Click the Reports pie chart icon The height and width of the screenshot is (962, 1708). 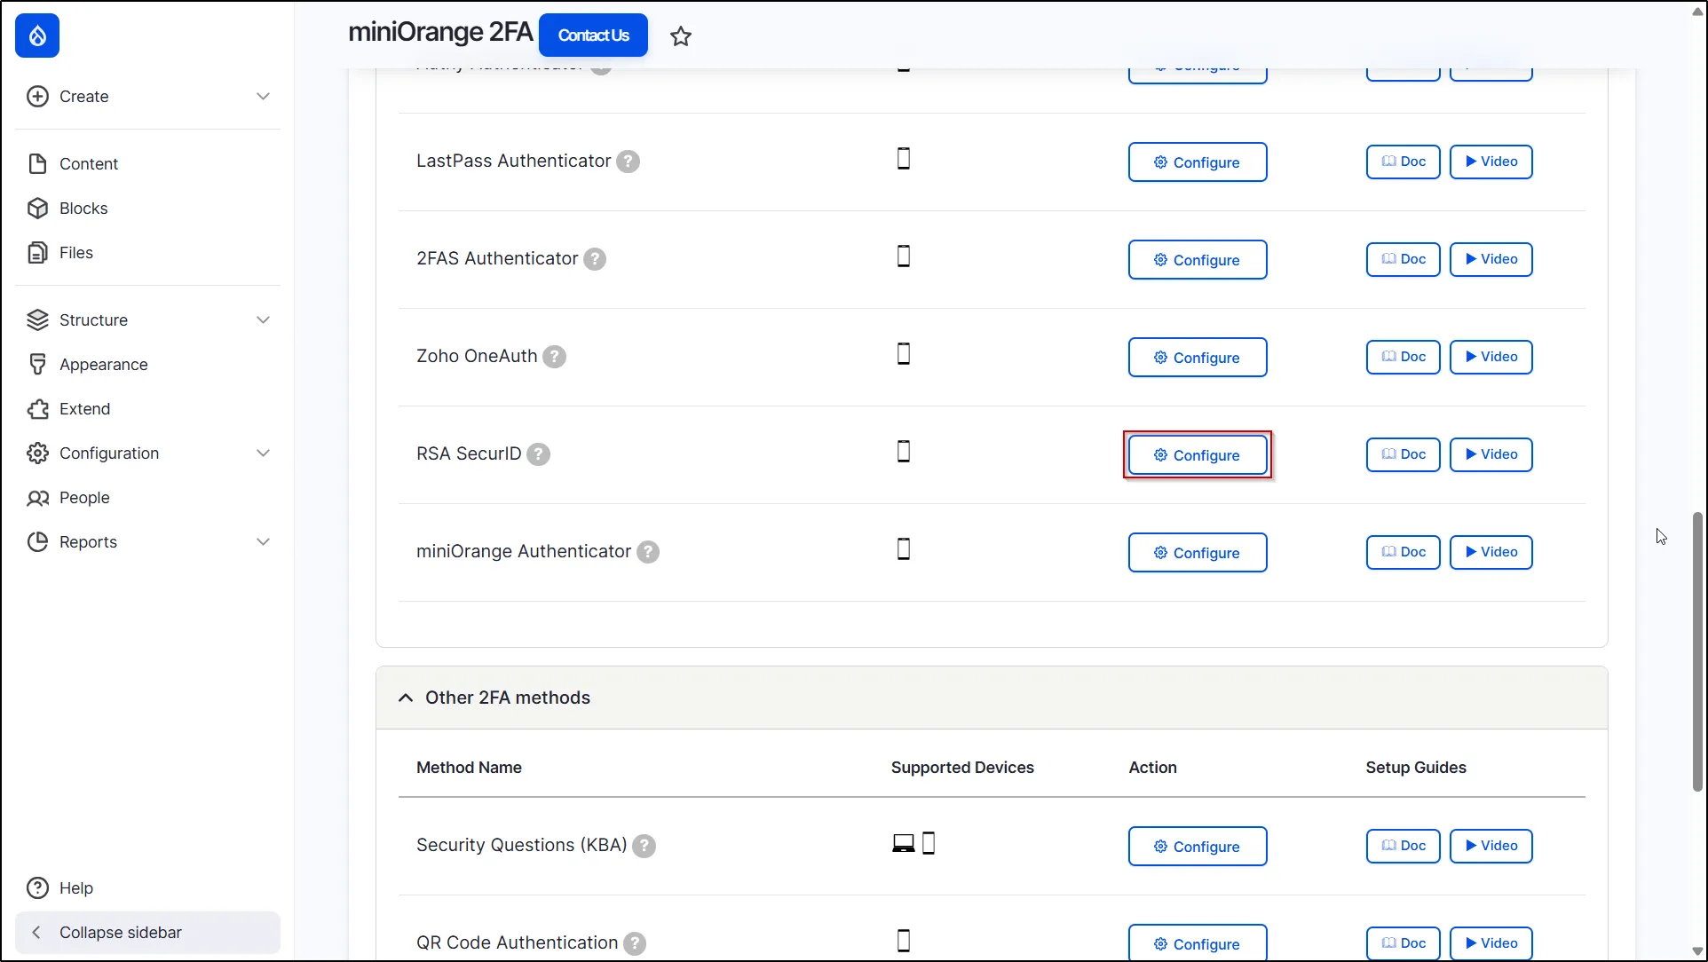click(37, 541)
